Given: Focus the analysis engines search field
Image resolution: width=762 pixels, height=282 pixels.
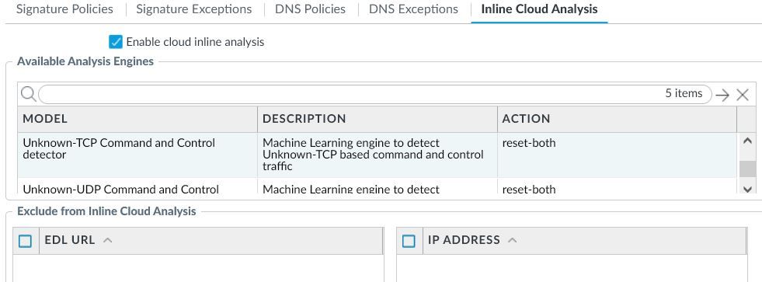Looking at the screenshot, I should click(374, 94).
